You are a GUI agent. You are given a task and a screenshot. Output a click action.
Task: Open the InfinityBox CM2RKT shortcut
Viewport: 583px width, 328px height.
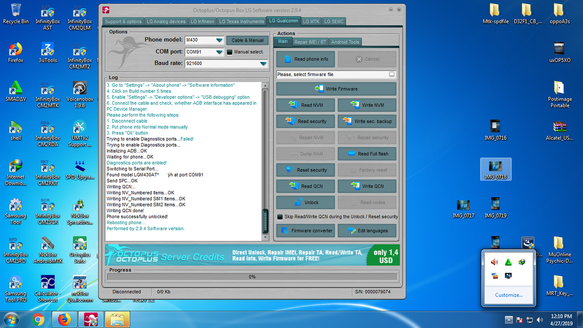[x=48, y=173]
